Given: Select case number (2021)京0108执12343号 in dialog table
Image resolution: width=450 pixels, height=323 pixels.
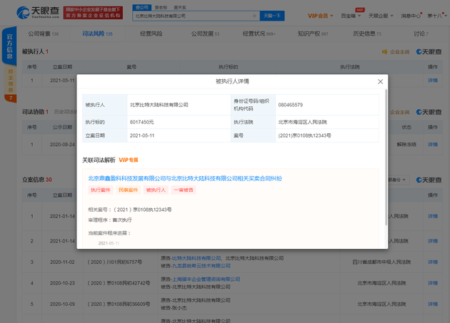Looking at the screenshot, I should tap(304, 135).
